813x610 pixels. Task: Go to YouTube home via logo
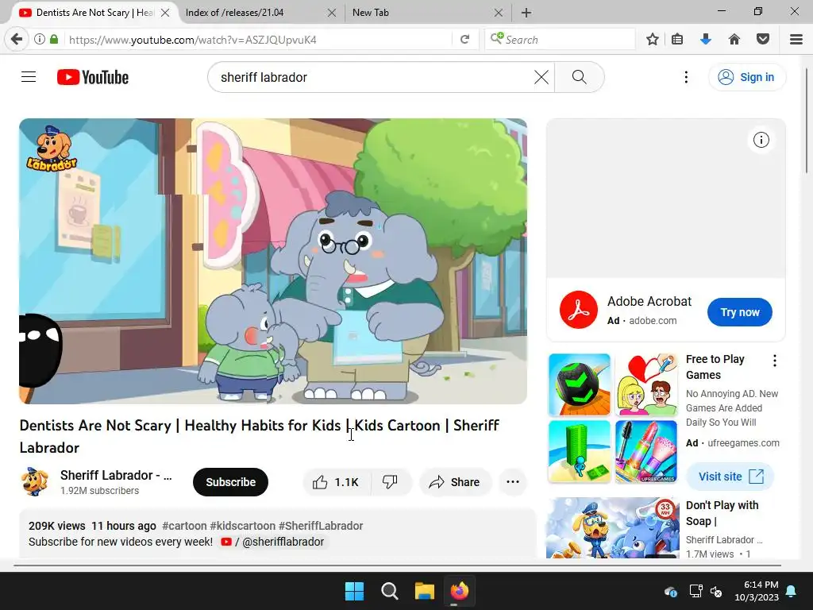click(93, 77)
